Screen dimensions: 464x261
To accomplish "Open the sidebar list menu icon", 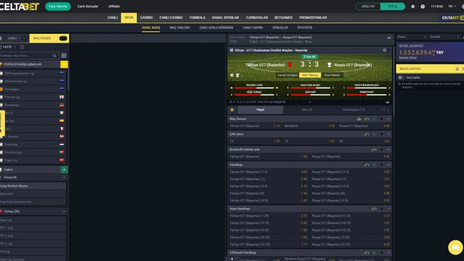I will pyautogui.click(x=64, y=55).
